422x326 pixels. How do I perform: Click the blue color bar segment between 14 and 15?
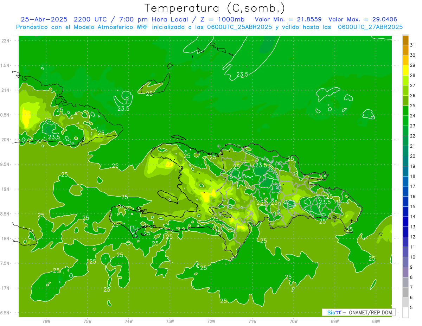[x=405, y=212]
